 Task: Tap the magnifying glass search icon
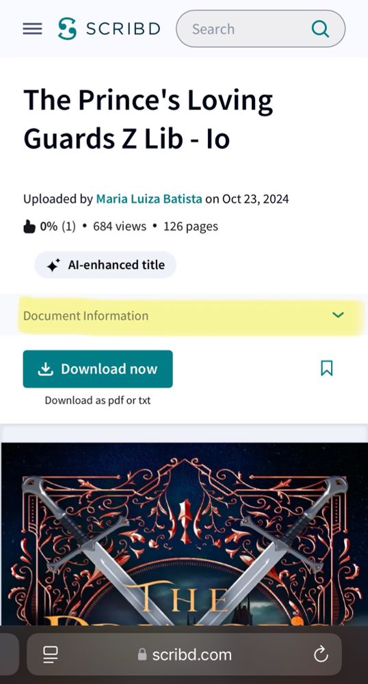(321, 29)
